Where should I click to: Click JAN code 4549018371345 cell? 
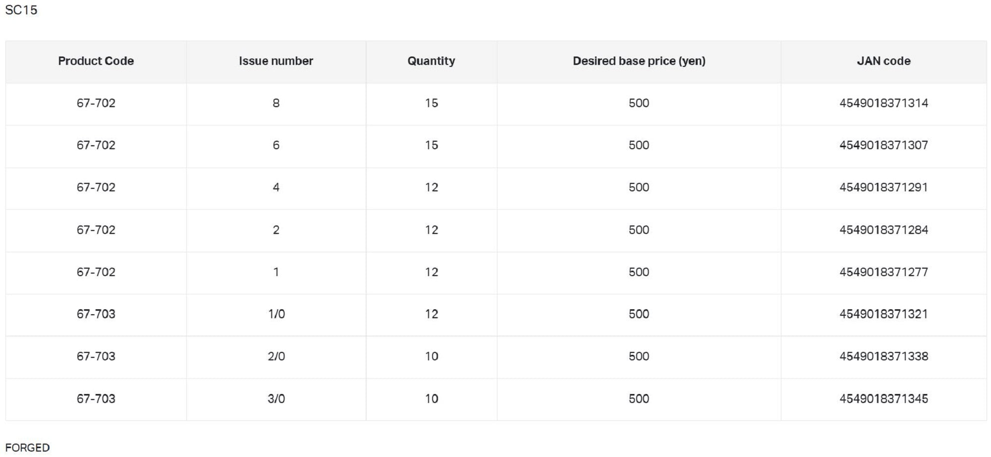(883, 399)
